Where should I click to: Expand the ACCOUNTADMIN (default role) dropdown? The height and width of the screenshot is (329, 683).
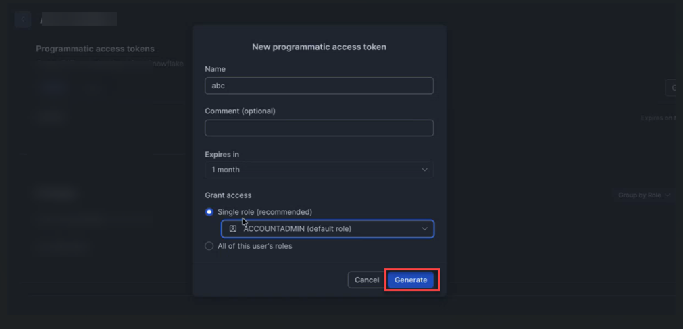tap(327, 229)
